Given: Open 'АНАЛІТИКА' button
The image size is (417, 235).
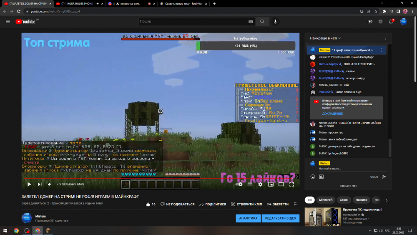Looking at the screenshot, I should pos(248,218).
